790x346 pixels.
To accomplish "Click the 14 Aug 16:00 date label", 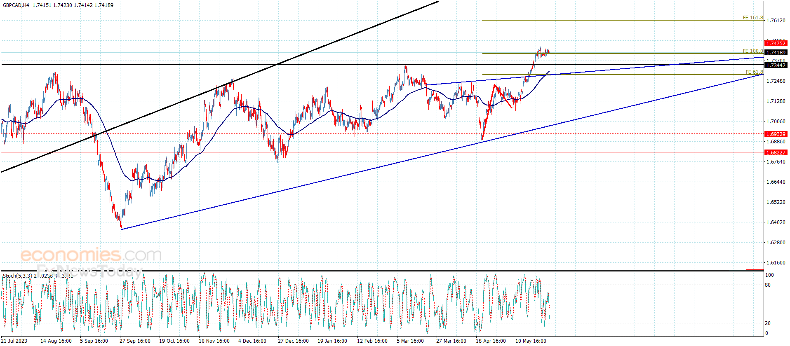I will pos(56,341).
